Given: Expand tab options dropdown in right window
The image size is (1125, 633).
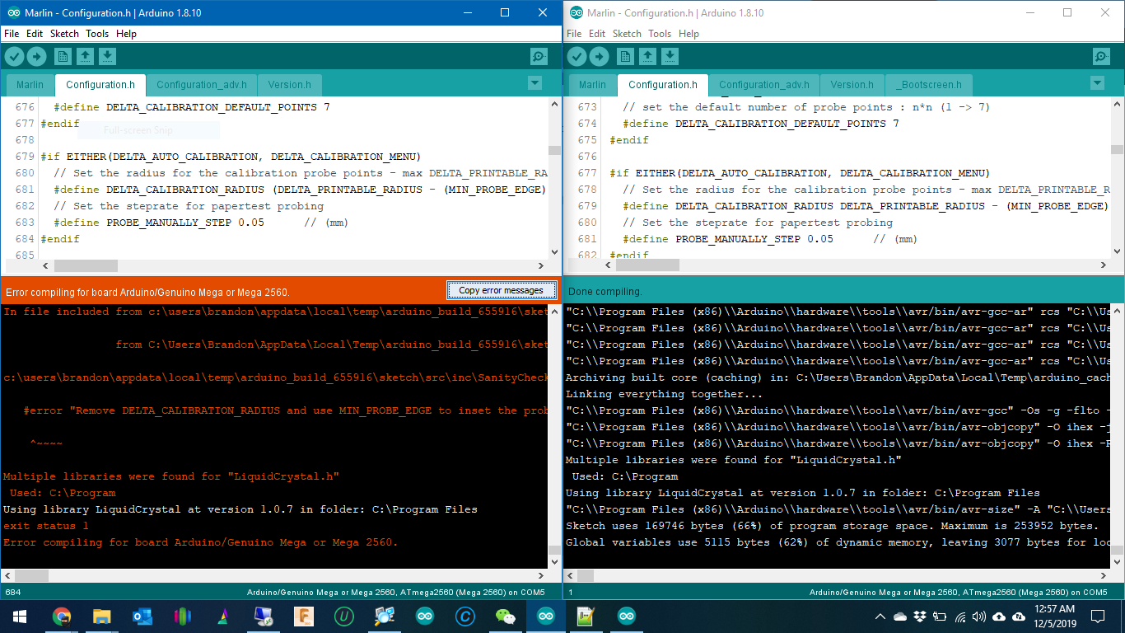Looking at the screenshot, I should (1097, 83).
